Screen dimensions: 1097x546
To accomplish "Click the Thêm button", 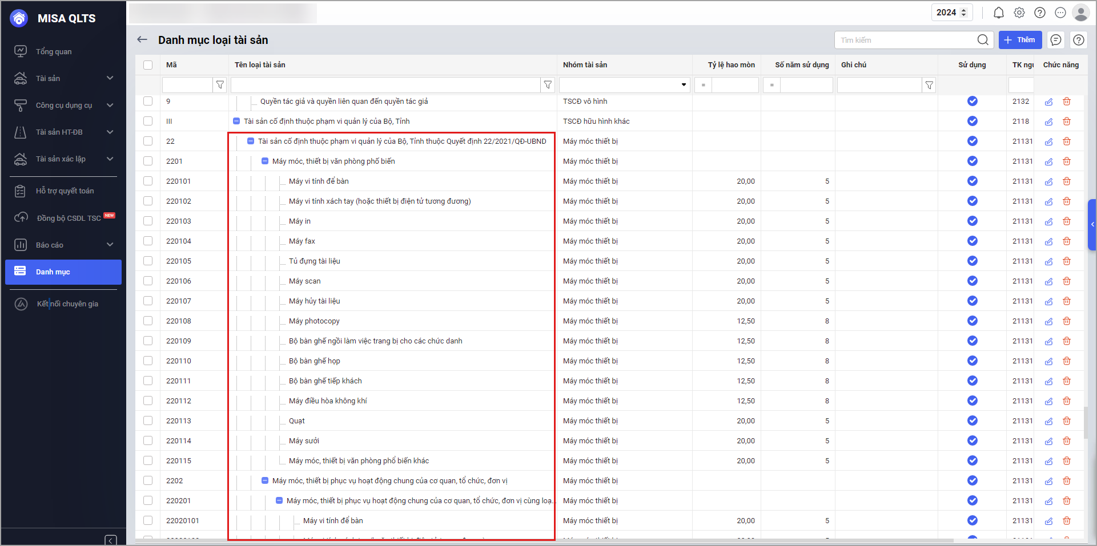I will [x=1020, y=40].
